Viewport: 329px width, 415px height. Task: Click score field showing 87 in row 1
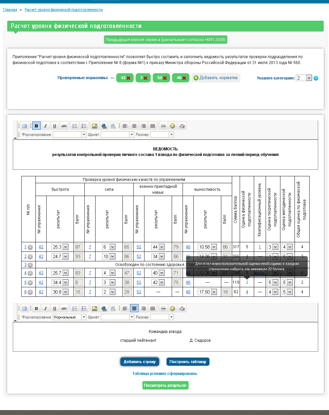pos(79,247)
